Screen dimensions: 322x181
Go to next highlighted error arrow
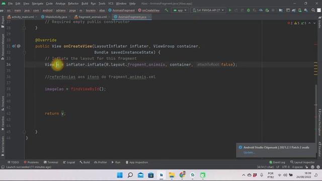(314, 23)
